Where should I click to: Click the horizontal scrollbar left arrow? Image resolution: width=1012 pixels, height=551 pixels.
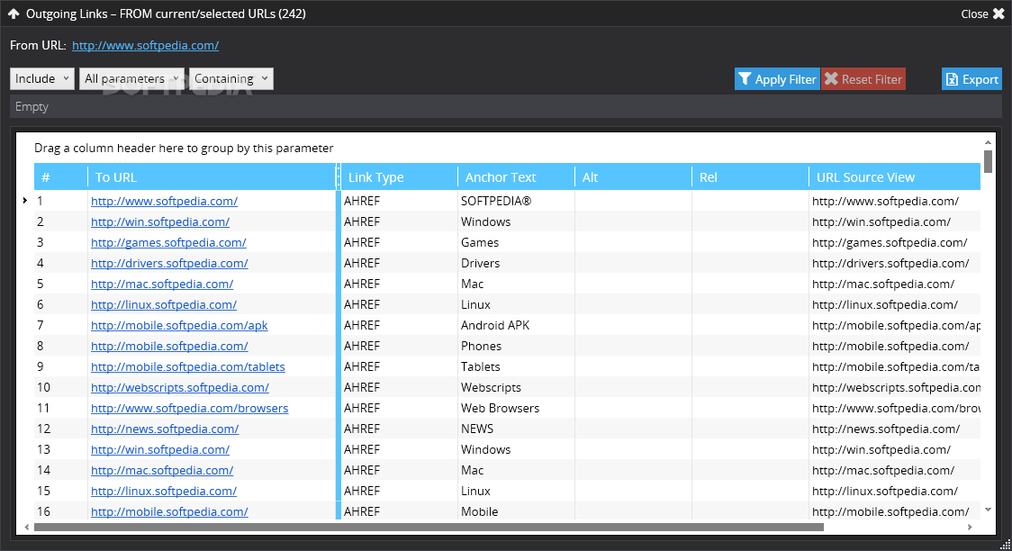pyautogui.click(x=26, y=527)
